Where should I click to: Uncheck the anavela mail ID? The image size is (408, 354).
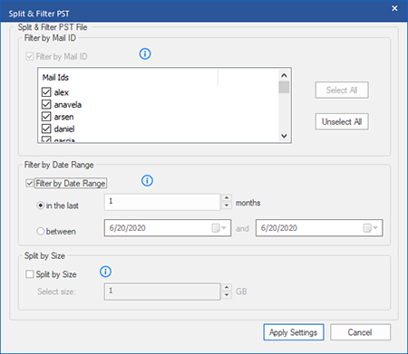click(x=46, y=104)
